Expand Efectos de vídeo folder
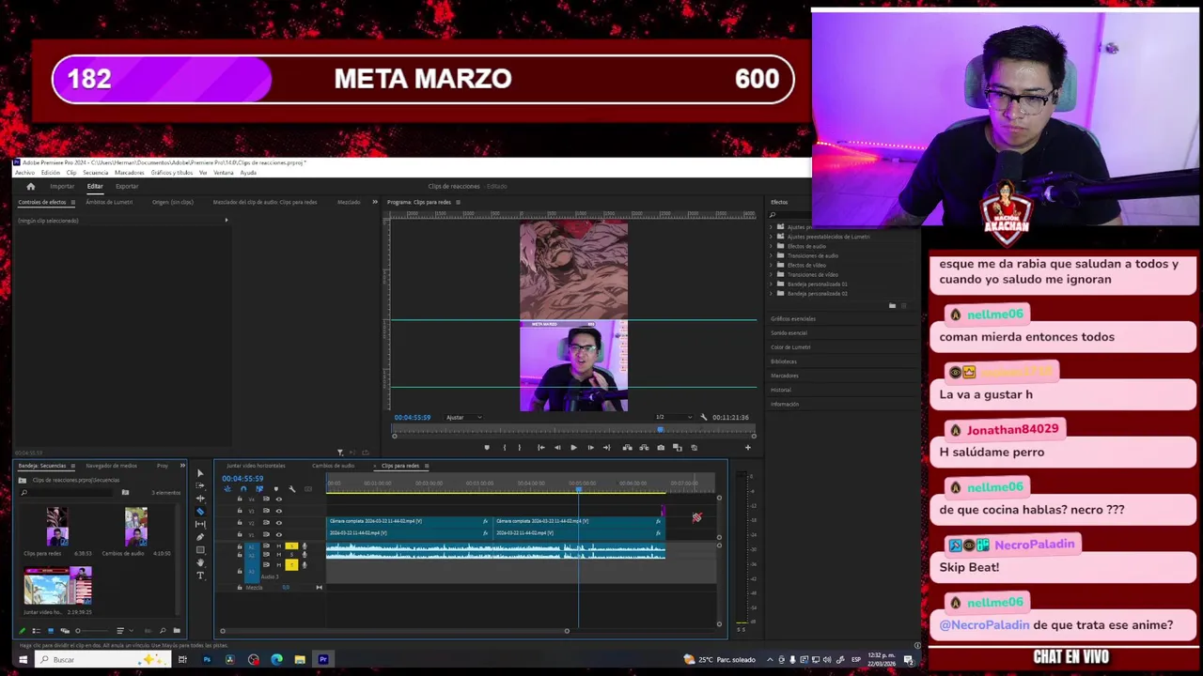The width and height of the screenshot is (1203, 676). 772,265
